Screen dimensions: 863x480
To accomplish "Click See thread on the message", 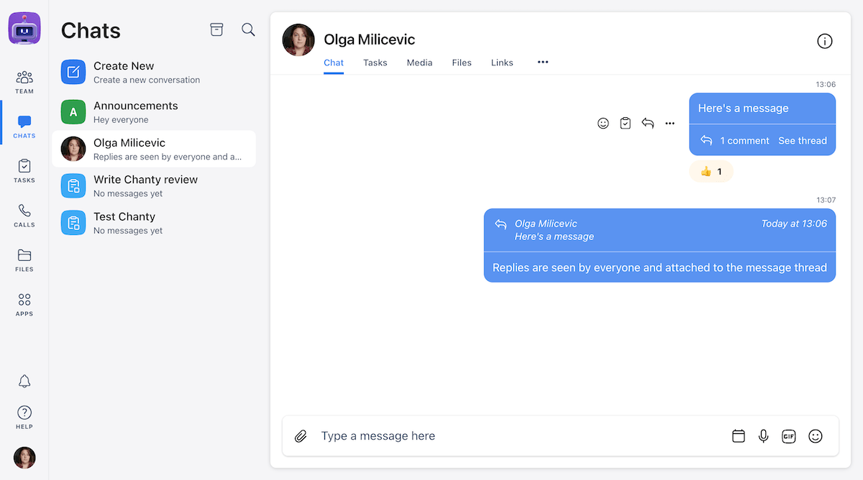I will pos(803,141).
